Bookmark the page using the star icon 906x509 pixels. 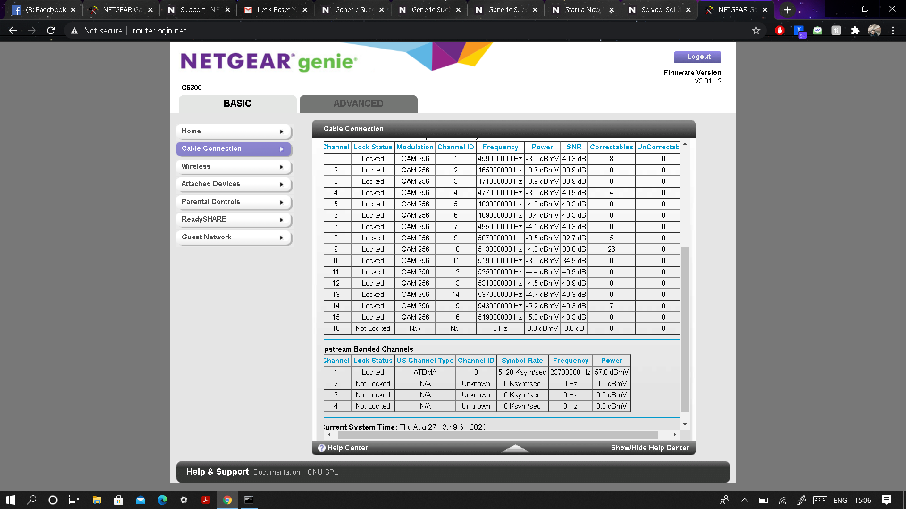tap(756, 30)
